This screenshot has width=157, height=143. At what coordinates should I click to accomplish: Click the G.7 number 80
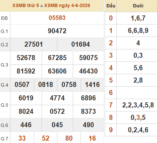(69, 138)
